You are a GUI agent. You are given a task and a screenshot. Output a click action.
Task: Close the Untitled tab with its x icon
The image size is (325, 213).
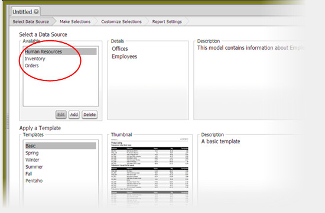point(36,12)
